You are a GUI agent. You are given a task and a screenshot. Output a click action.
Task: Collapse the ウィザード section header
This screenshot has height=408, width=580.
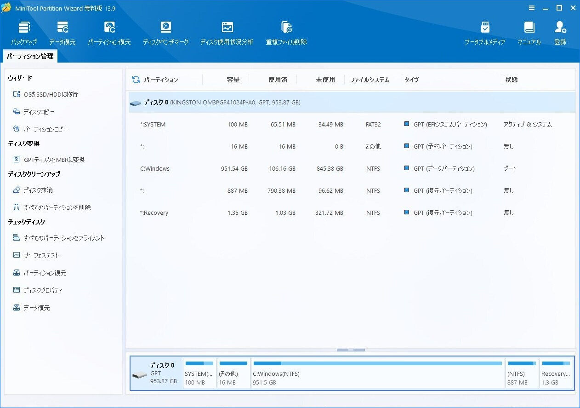coord(20,78)
